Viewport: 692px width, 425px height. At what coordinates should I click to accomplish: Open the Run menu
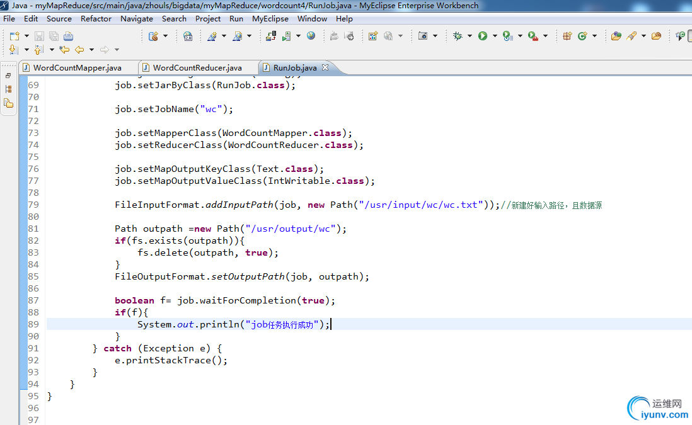click(x=236, y=18)
